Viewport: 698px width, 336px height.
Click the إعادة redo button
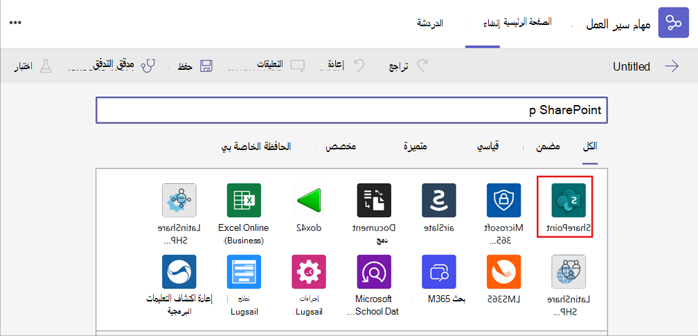(346, 65)
